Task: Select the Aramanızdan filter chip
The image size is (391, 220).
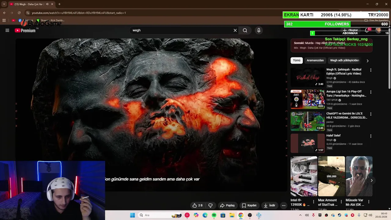Action: pyautogui.click(x=315, y=61)
